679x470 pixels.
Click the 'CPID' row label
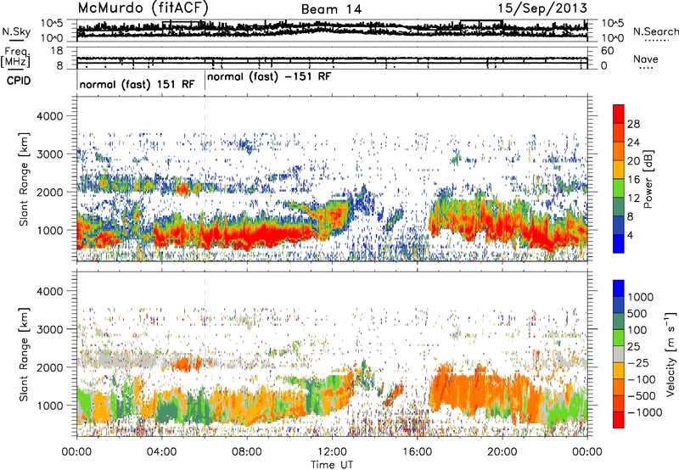(x=19, y=81)
